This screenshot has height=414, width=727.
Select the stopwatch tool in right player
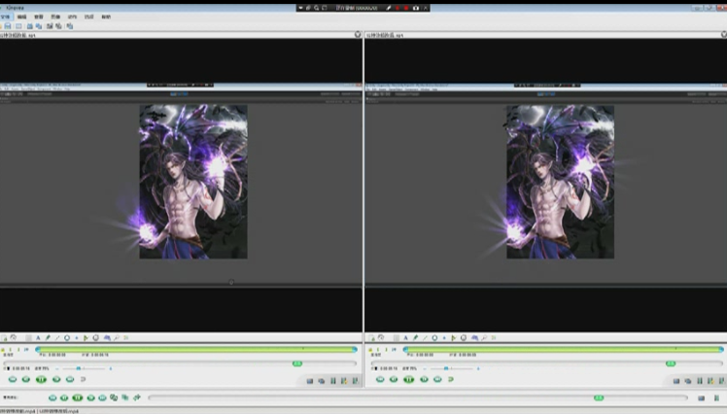click(x=464, y=338)
